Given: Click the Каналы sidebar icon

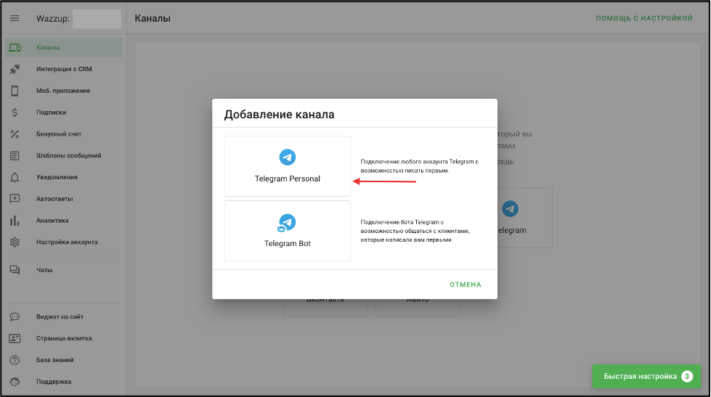Looking at the screenshot, I should tap(15, 48).
